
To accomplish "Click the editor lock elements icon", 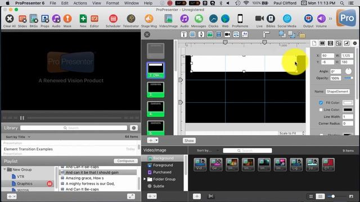I will pos(301,35).
